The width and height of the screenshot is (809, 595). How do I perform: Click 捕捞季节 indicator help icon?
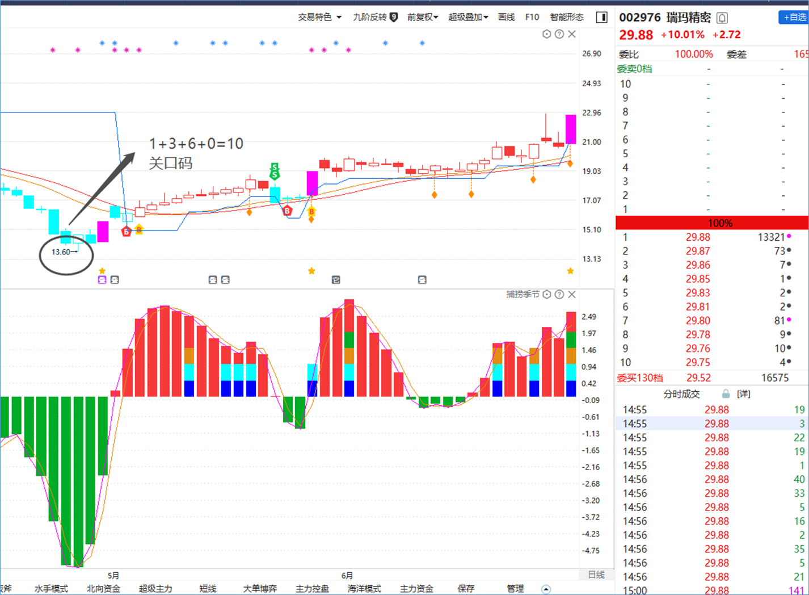(559, 294)
